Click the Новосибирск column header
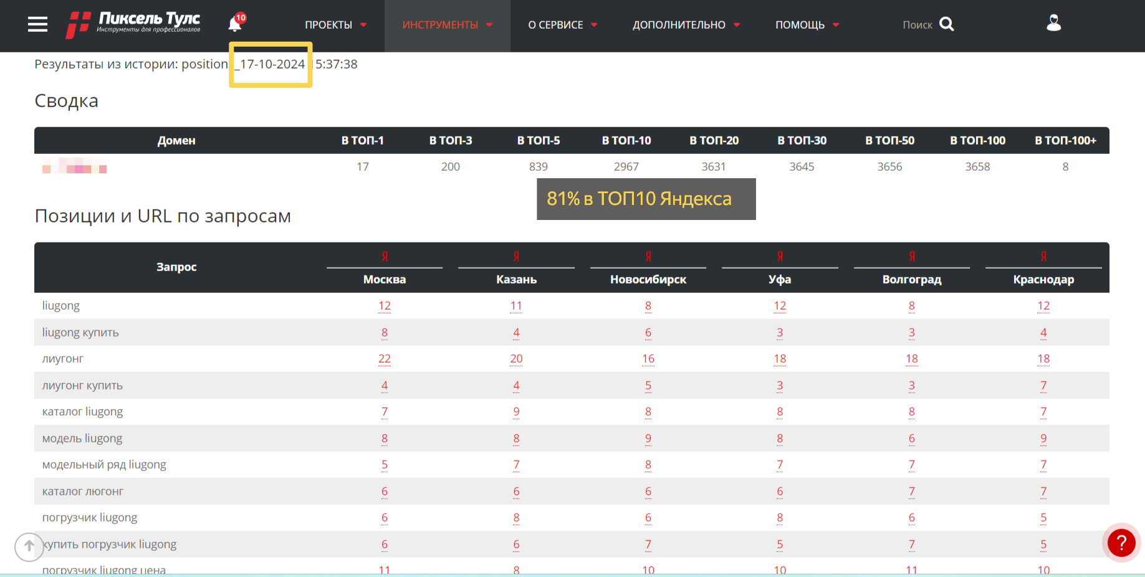 pos(648,280)
